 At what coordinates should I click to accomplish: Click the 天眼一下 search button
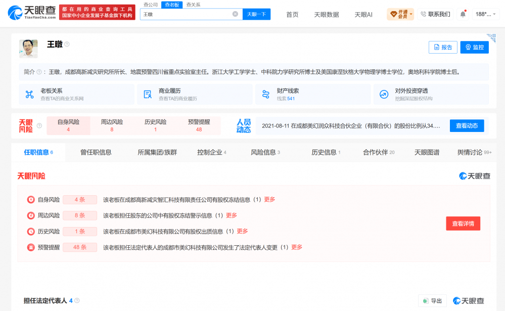tap(256, 14)
